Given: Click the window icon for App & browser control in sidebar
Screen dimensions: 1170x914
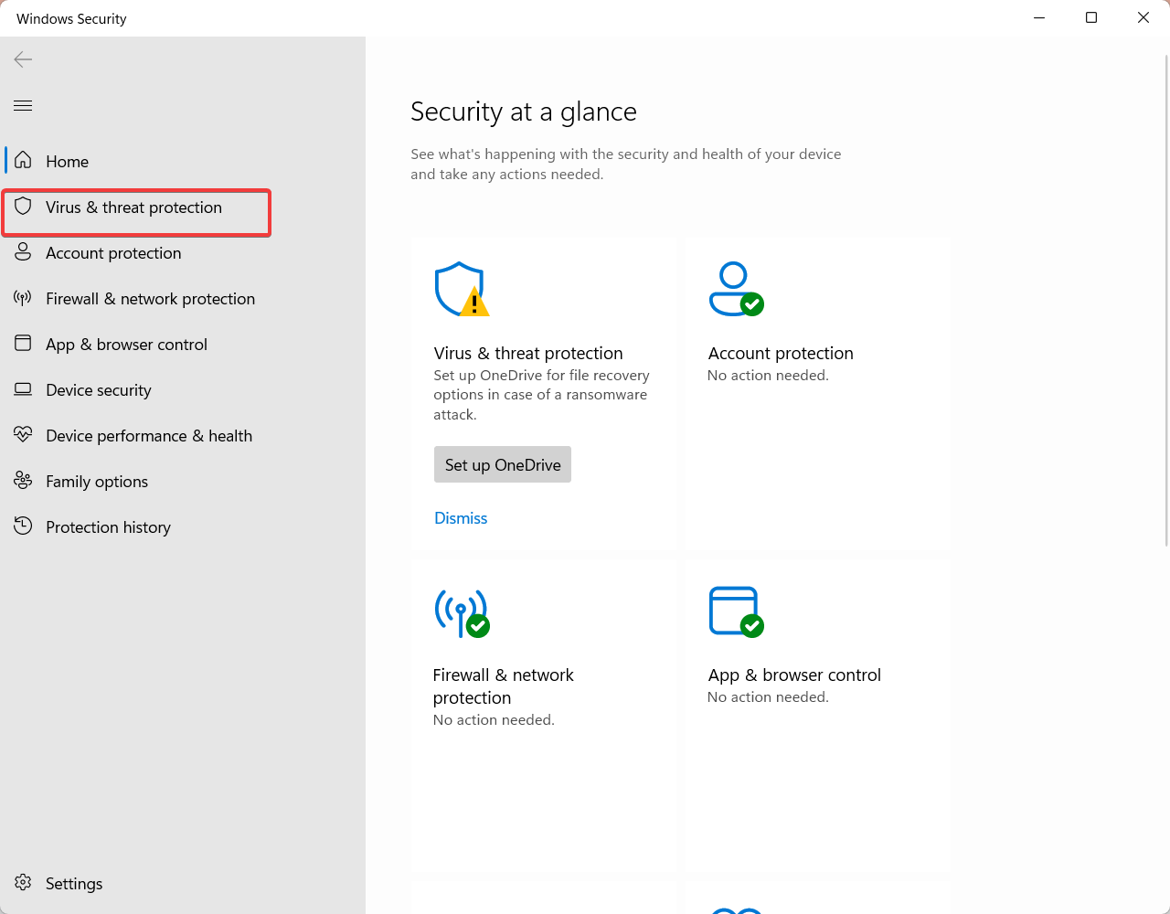Looking at the screenshot, I should tap(23, 344).
